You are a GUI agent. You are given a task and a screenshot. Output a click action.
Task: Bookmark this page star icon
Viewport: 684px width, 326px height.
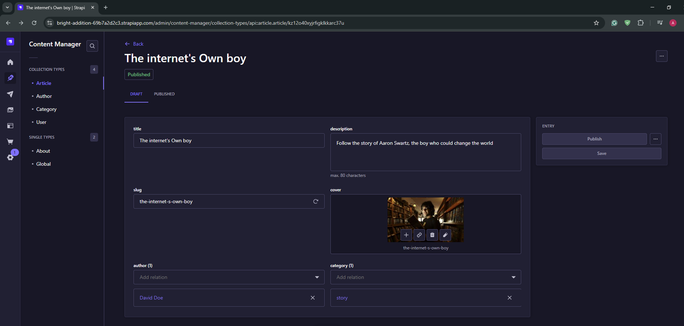[596, 23]
